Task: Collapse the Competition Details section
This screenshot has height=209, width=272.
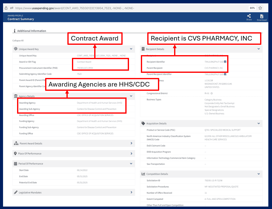Action: click(x=259, y=174)
